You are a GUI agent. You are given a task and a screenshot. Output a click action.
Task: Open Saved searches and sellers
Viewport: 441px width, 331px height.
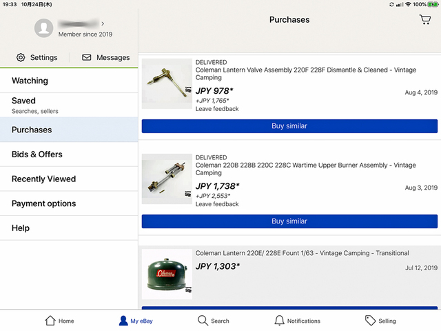coord(69,105)
